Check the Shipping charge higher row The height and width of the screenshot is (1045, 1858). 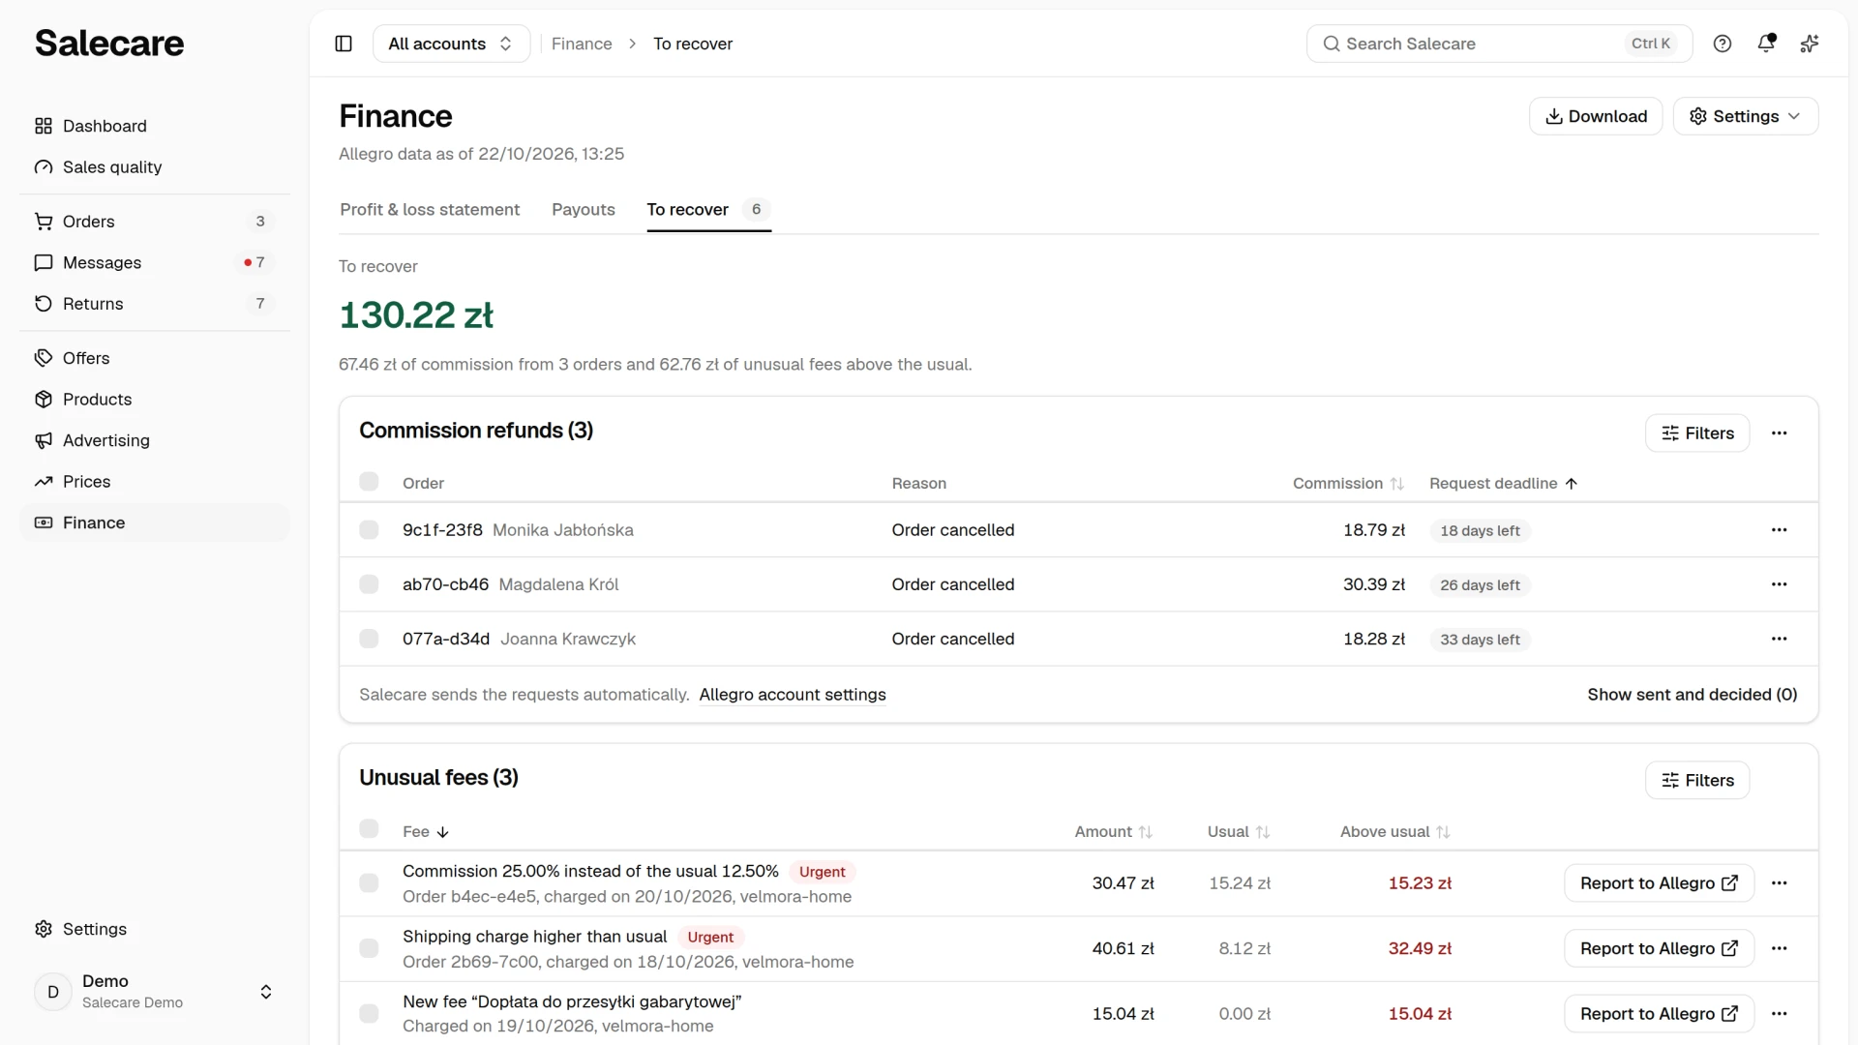(369, 948)
